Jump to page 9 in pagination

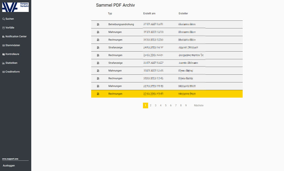186,105
